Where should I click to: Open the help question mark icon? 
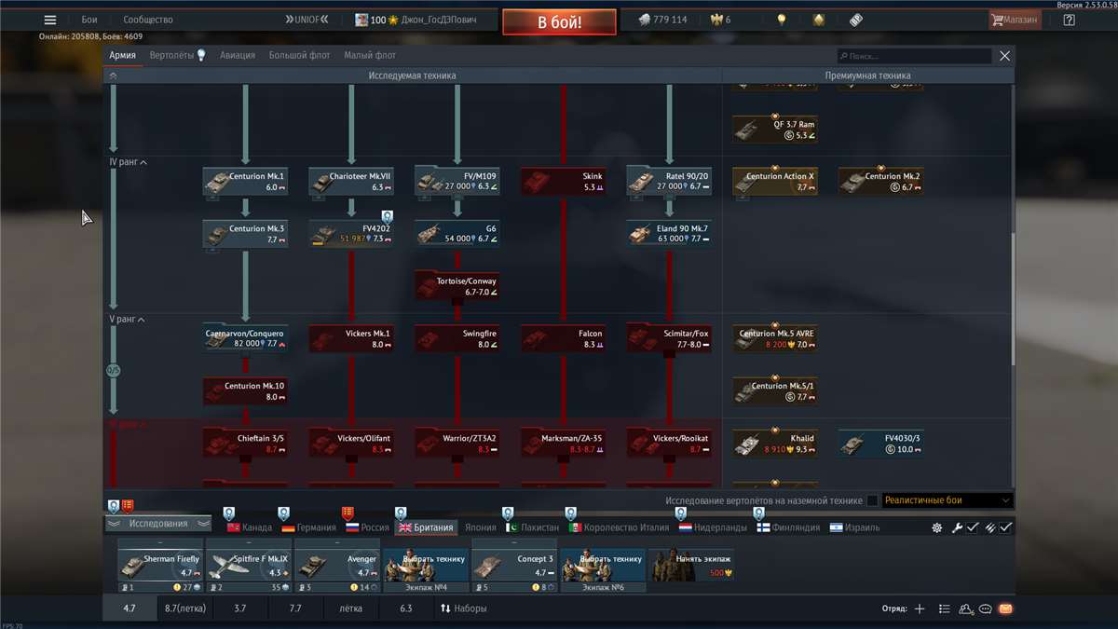tap(1069, 20)
